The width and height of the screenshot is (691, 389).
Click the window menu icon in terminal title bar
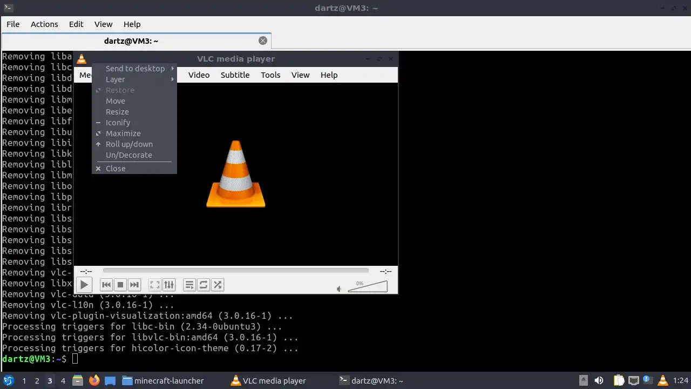click(8, 8)
